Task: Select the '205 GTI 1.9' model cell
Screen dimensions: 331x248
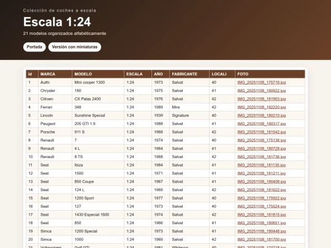Action: 98,124
